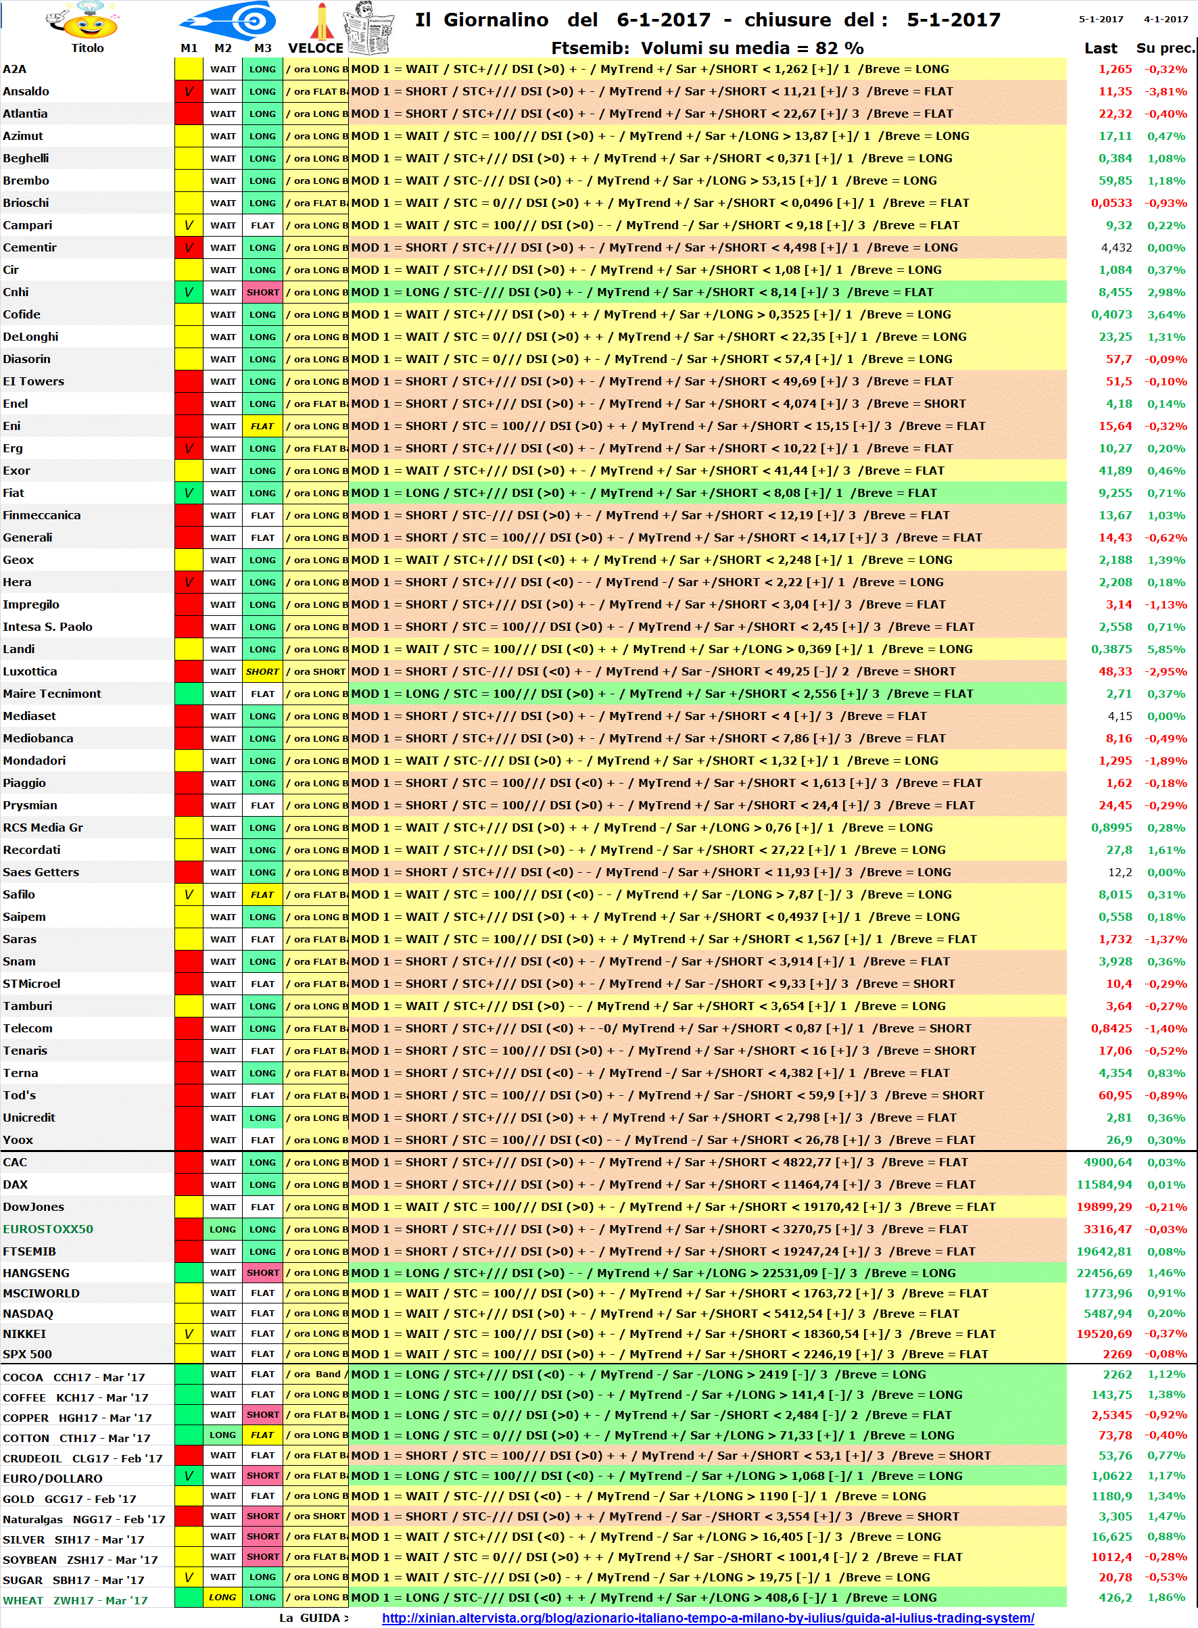Click the NIKKEI last value 19520,69
The image size is (1198, 1628).
[1104, 1334]
